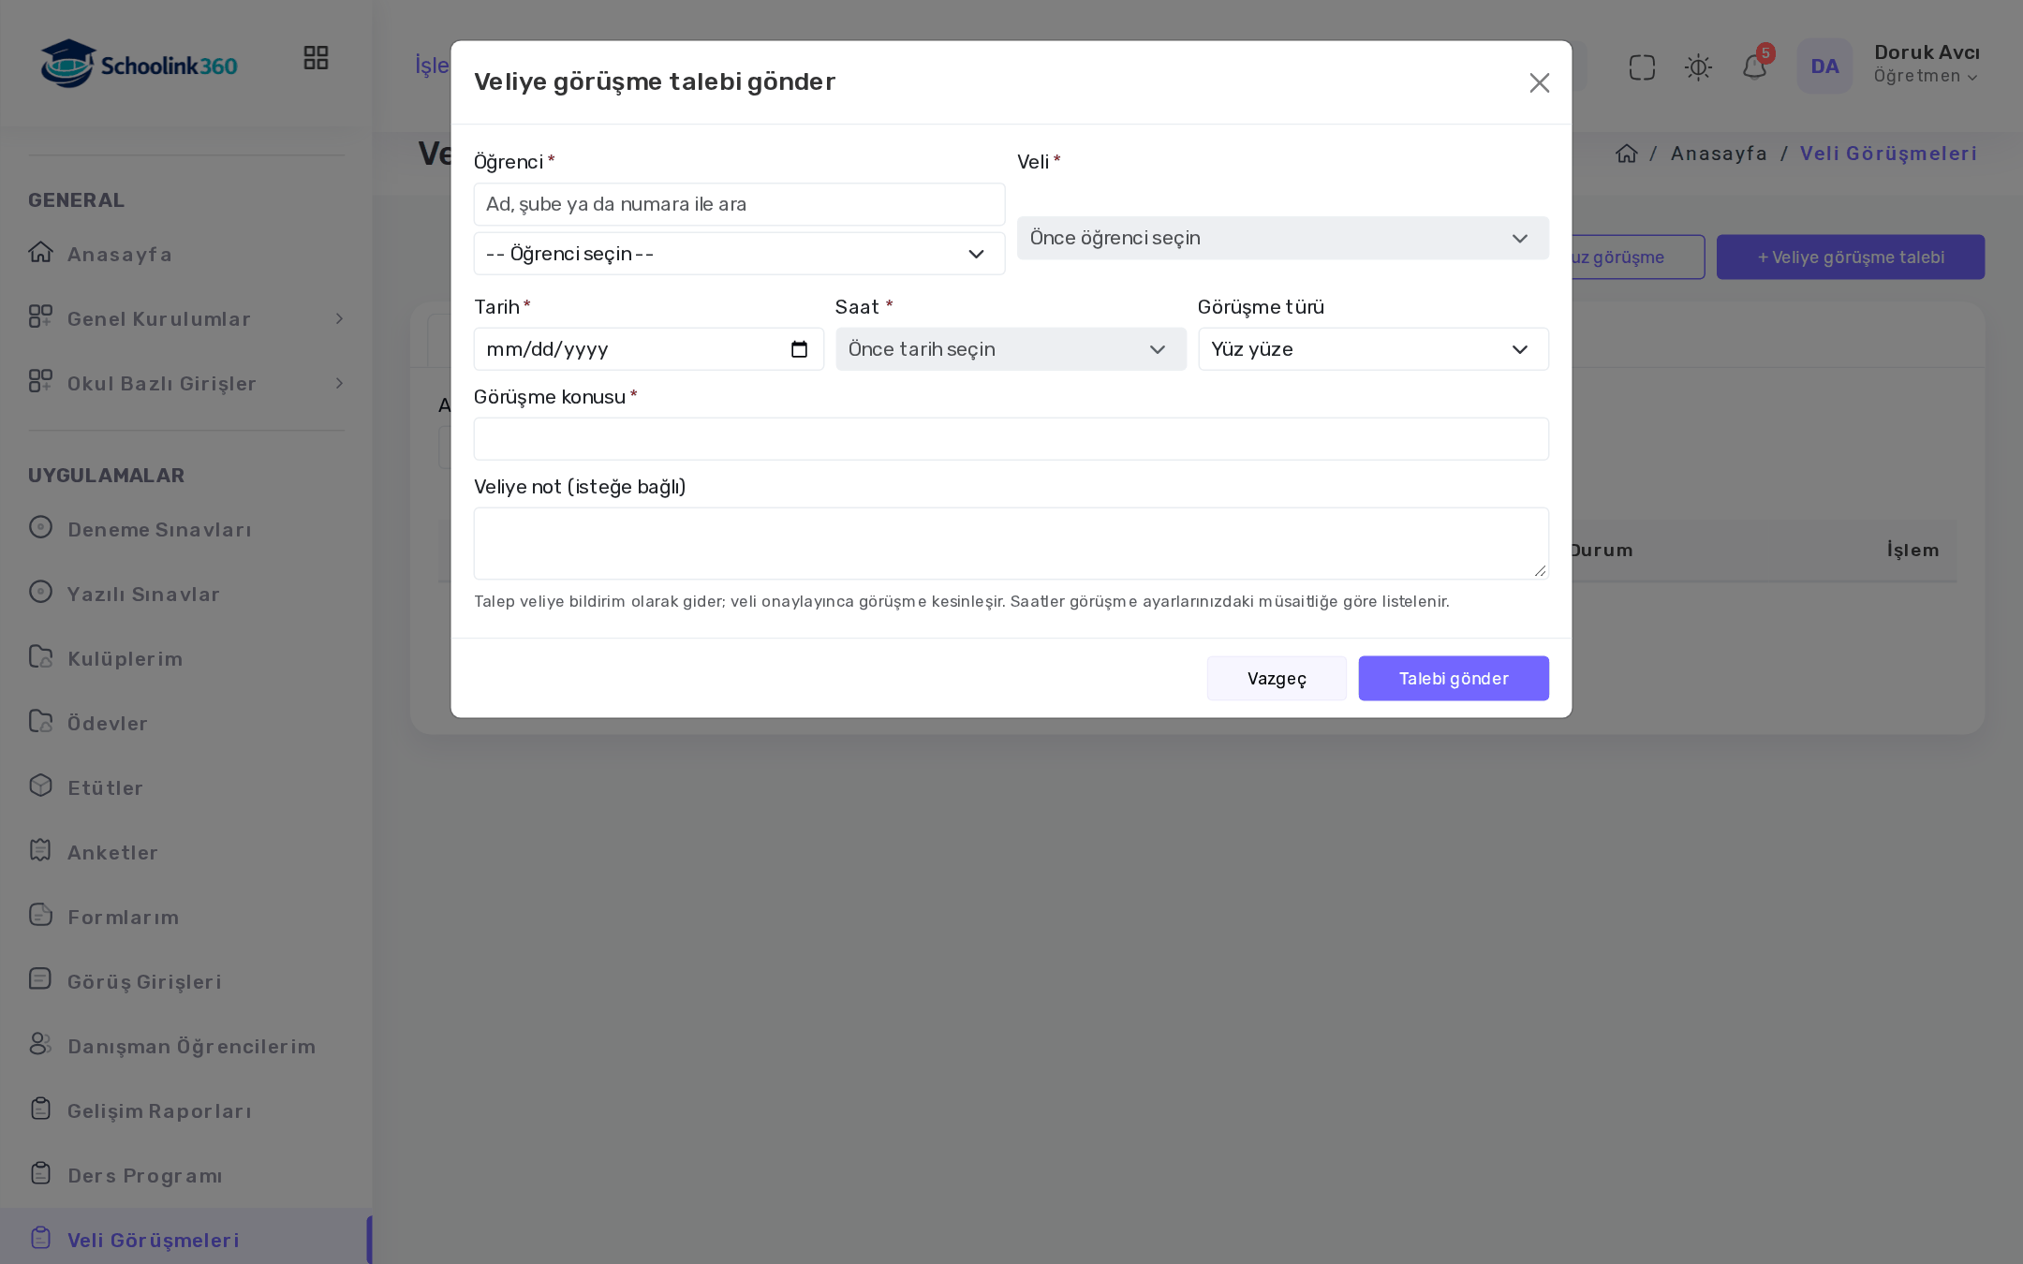Screen dimensions: 2023x1264
Task: Click the Talebi gönder button
Action: pos(1454,678)
